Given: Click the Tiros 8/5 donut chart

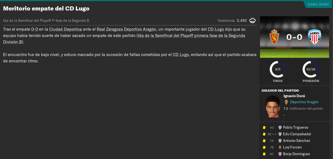Looking at the screenshot, I should (x=278, y=69).
